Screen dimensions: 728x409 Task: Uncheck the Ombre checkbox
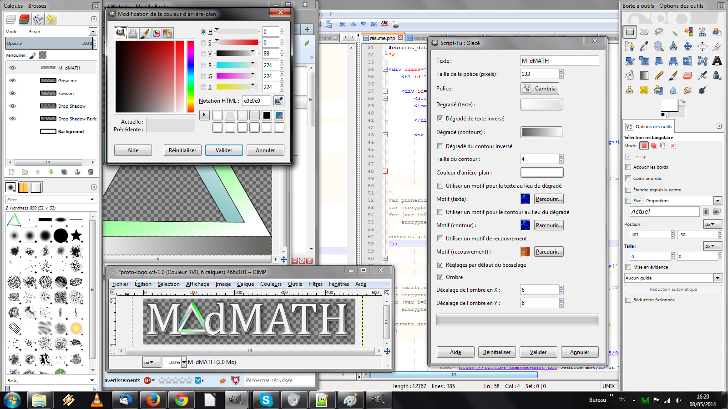tap(440, 277)
